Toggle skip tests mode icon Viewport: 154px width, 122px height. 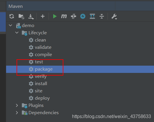click(74, 16)
